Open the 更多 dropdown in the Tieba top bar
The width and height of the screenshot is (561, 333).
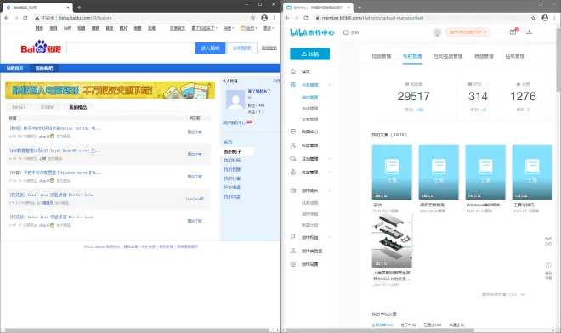(269, 28)
